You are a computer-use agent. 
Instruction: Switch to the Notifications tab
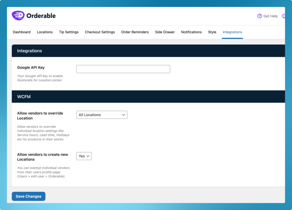(191, 32)
